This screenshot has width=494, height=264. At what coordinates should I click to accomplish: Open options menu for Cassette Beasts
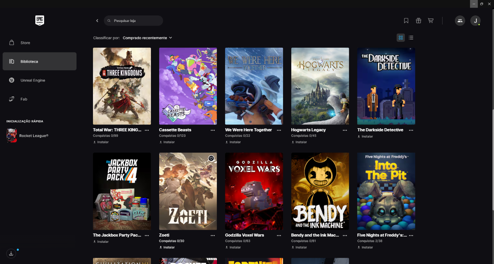[x=213, y=130]
